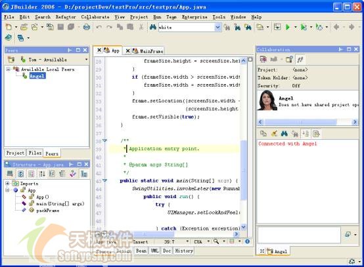Click the Undo toolbar arrow
This screenshot has height=267, width=364.
point(99,27)
